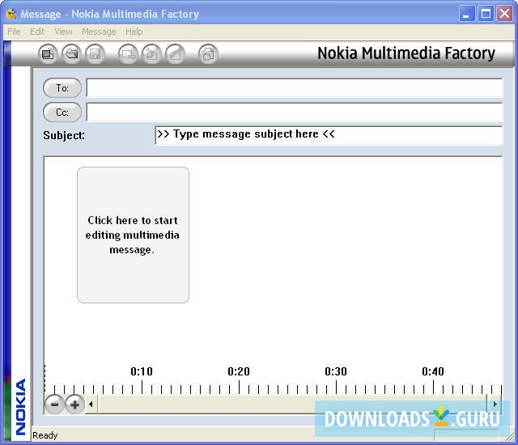
Task: Click the 0:30 mark on timeline
Action: (336, 371)
